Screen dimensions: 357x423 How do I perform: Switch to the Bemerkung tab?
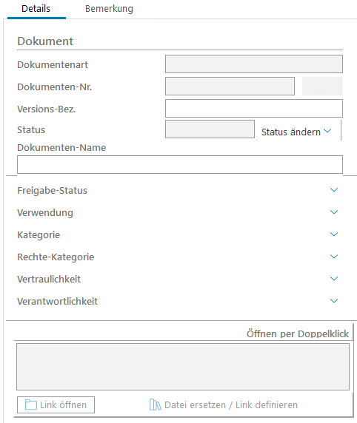coord(109,9)
